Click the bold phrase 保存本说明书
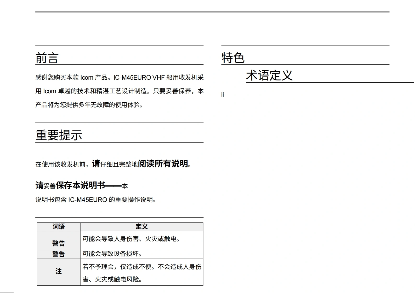 point(80,185)
